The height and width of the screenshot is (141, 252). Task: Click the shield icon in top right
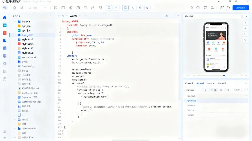coord(205,8)
